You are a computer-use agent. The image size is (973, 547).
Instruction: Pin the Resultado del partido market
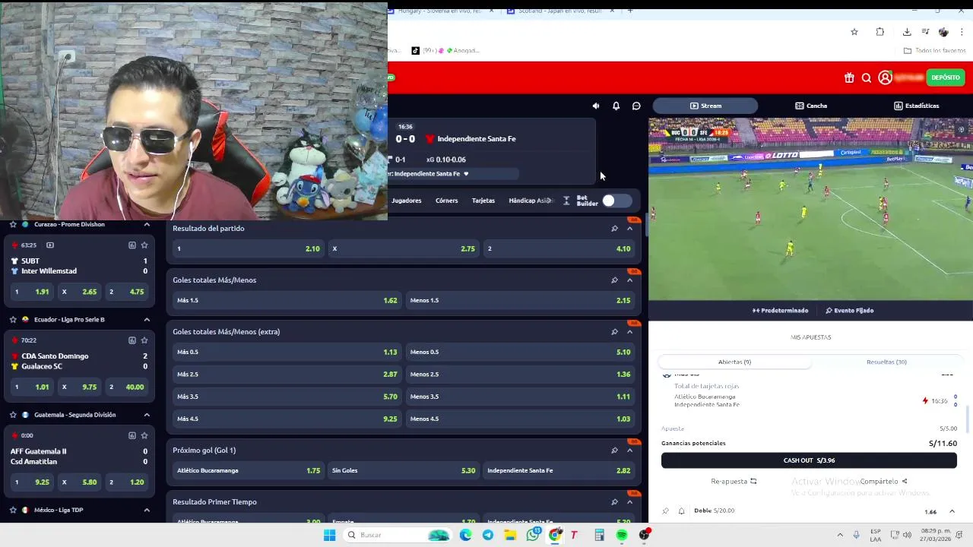pos(614,228)
